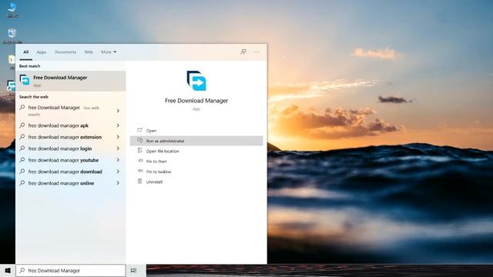Choose Uninstall for Free Download Manager
Viewport: 493px width, 277px height.
[x=154, y=182]
